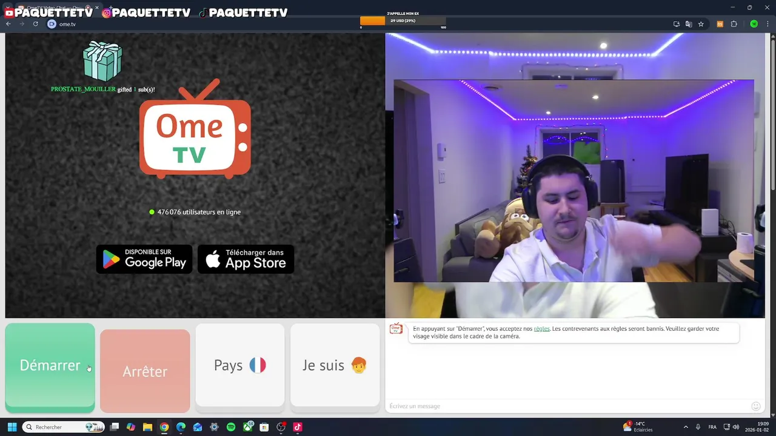Open the Windows Start menu

[x=12, y=427]
